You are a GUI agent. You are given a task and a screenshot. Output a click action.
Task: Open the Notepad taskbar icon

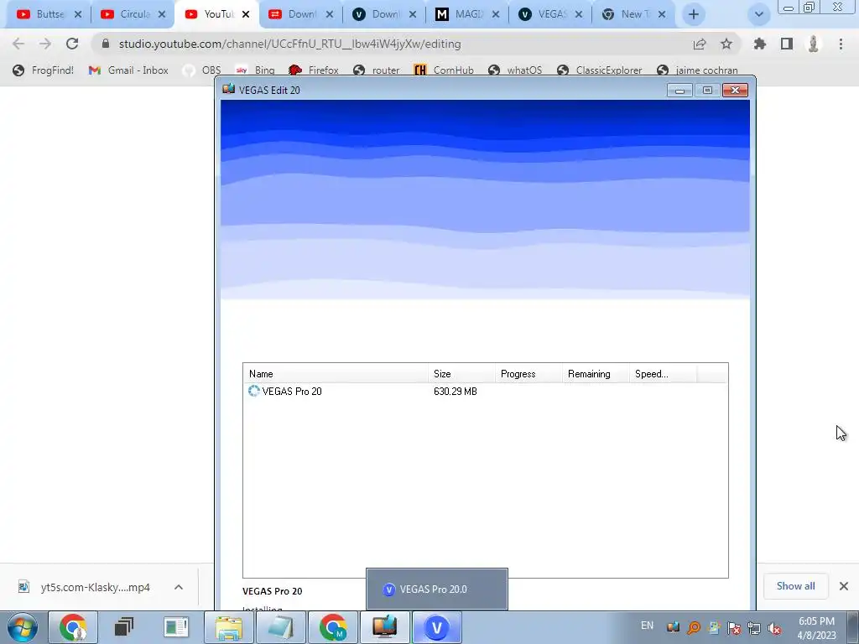pos(280,627)
